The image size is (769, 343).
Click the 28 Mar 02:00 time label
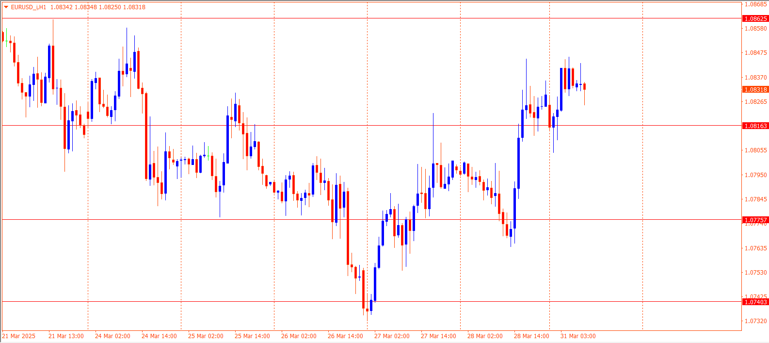point(485,336)
